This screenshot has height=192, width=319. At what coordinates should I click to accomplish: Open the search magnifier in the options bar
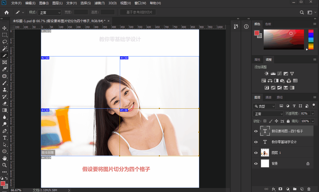pos(302,12)
